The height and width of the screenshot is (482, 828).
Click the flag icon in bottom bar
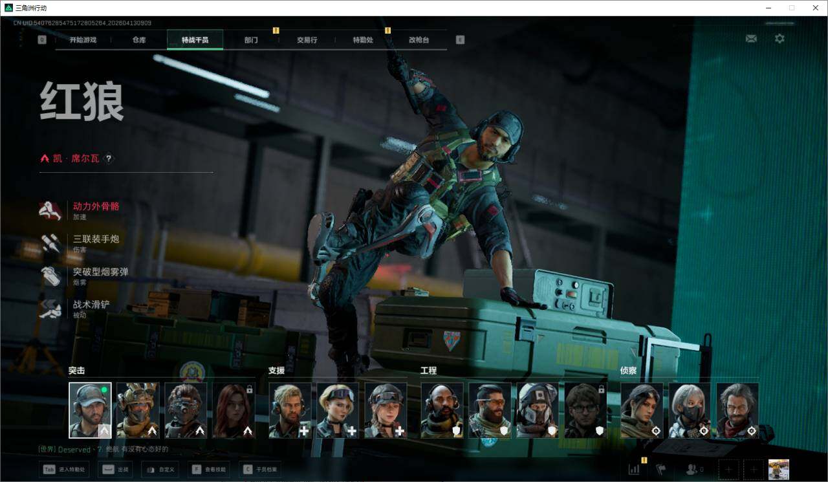(661, 470)
